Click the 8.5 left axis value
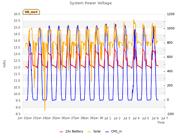This screenshot has height=137, width=182. coord(18,114)
